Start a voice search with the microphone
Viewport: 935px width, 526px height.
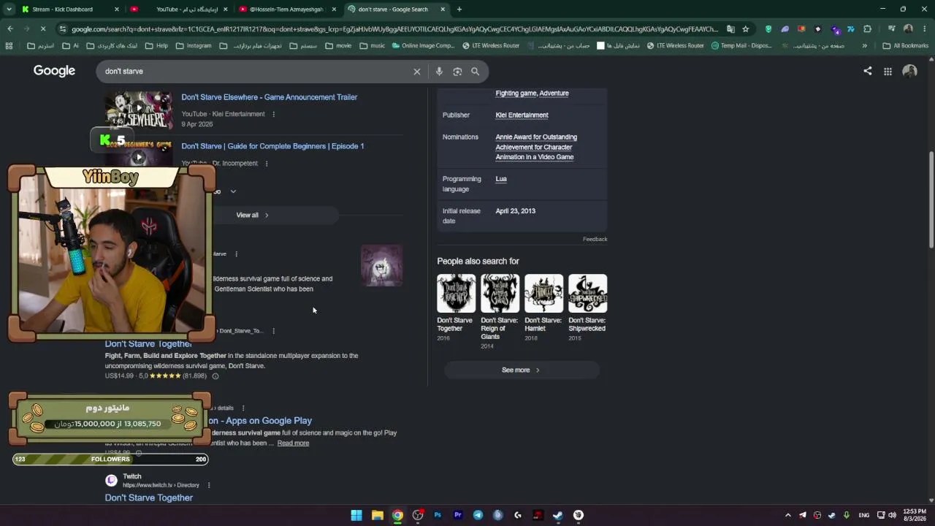click(439, 72)
